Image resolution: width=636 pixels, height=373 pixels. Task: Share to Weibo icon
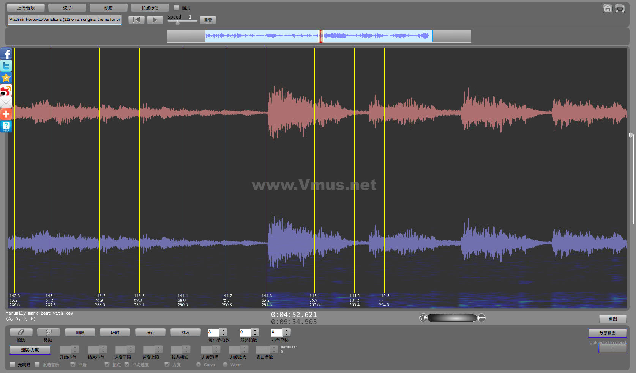point(6,90)
